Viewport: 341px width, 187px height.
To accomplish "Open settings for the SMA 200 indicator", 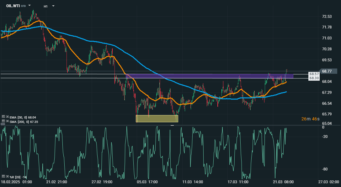I will (x=3, y=121).
